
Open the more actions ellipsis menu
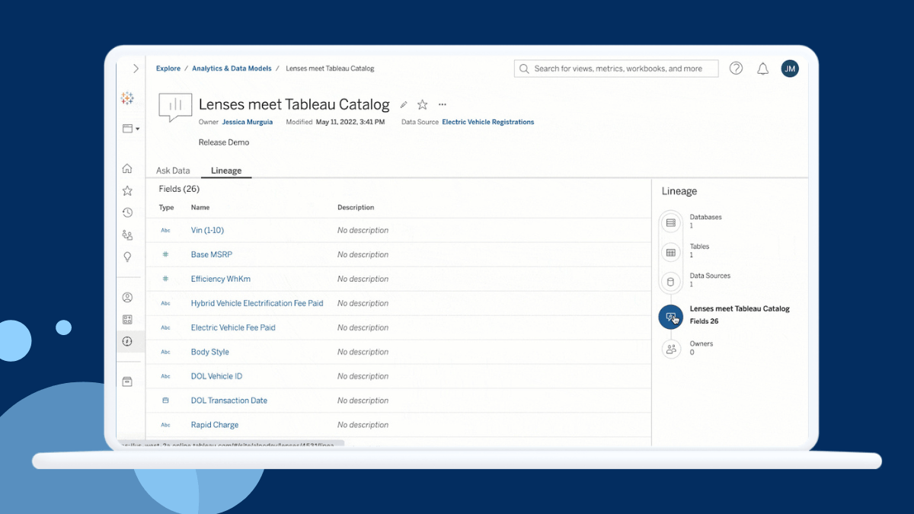point(442,104)
